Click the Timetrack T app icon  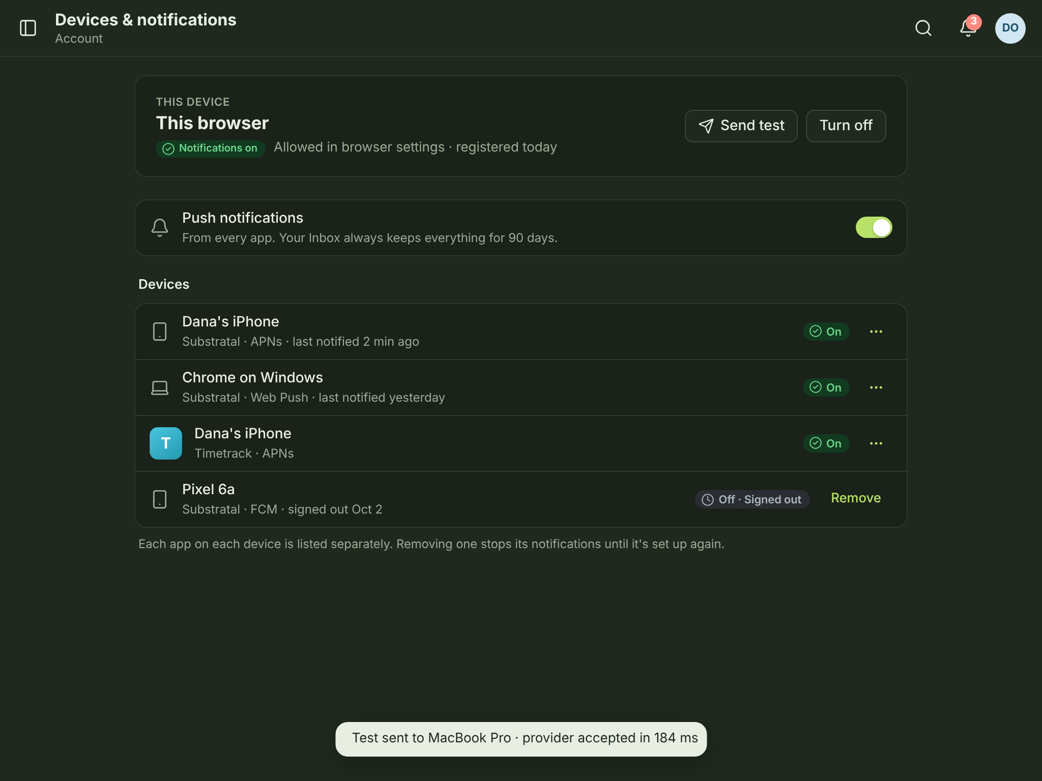(166, 443)
